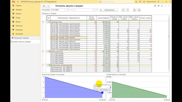The width and height of the screenshot is (182, 102).
Task: Navigate back with the left arrow
Action: pos(44,6)
